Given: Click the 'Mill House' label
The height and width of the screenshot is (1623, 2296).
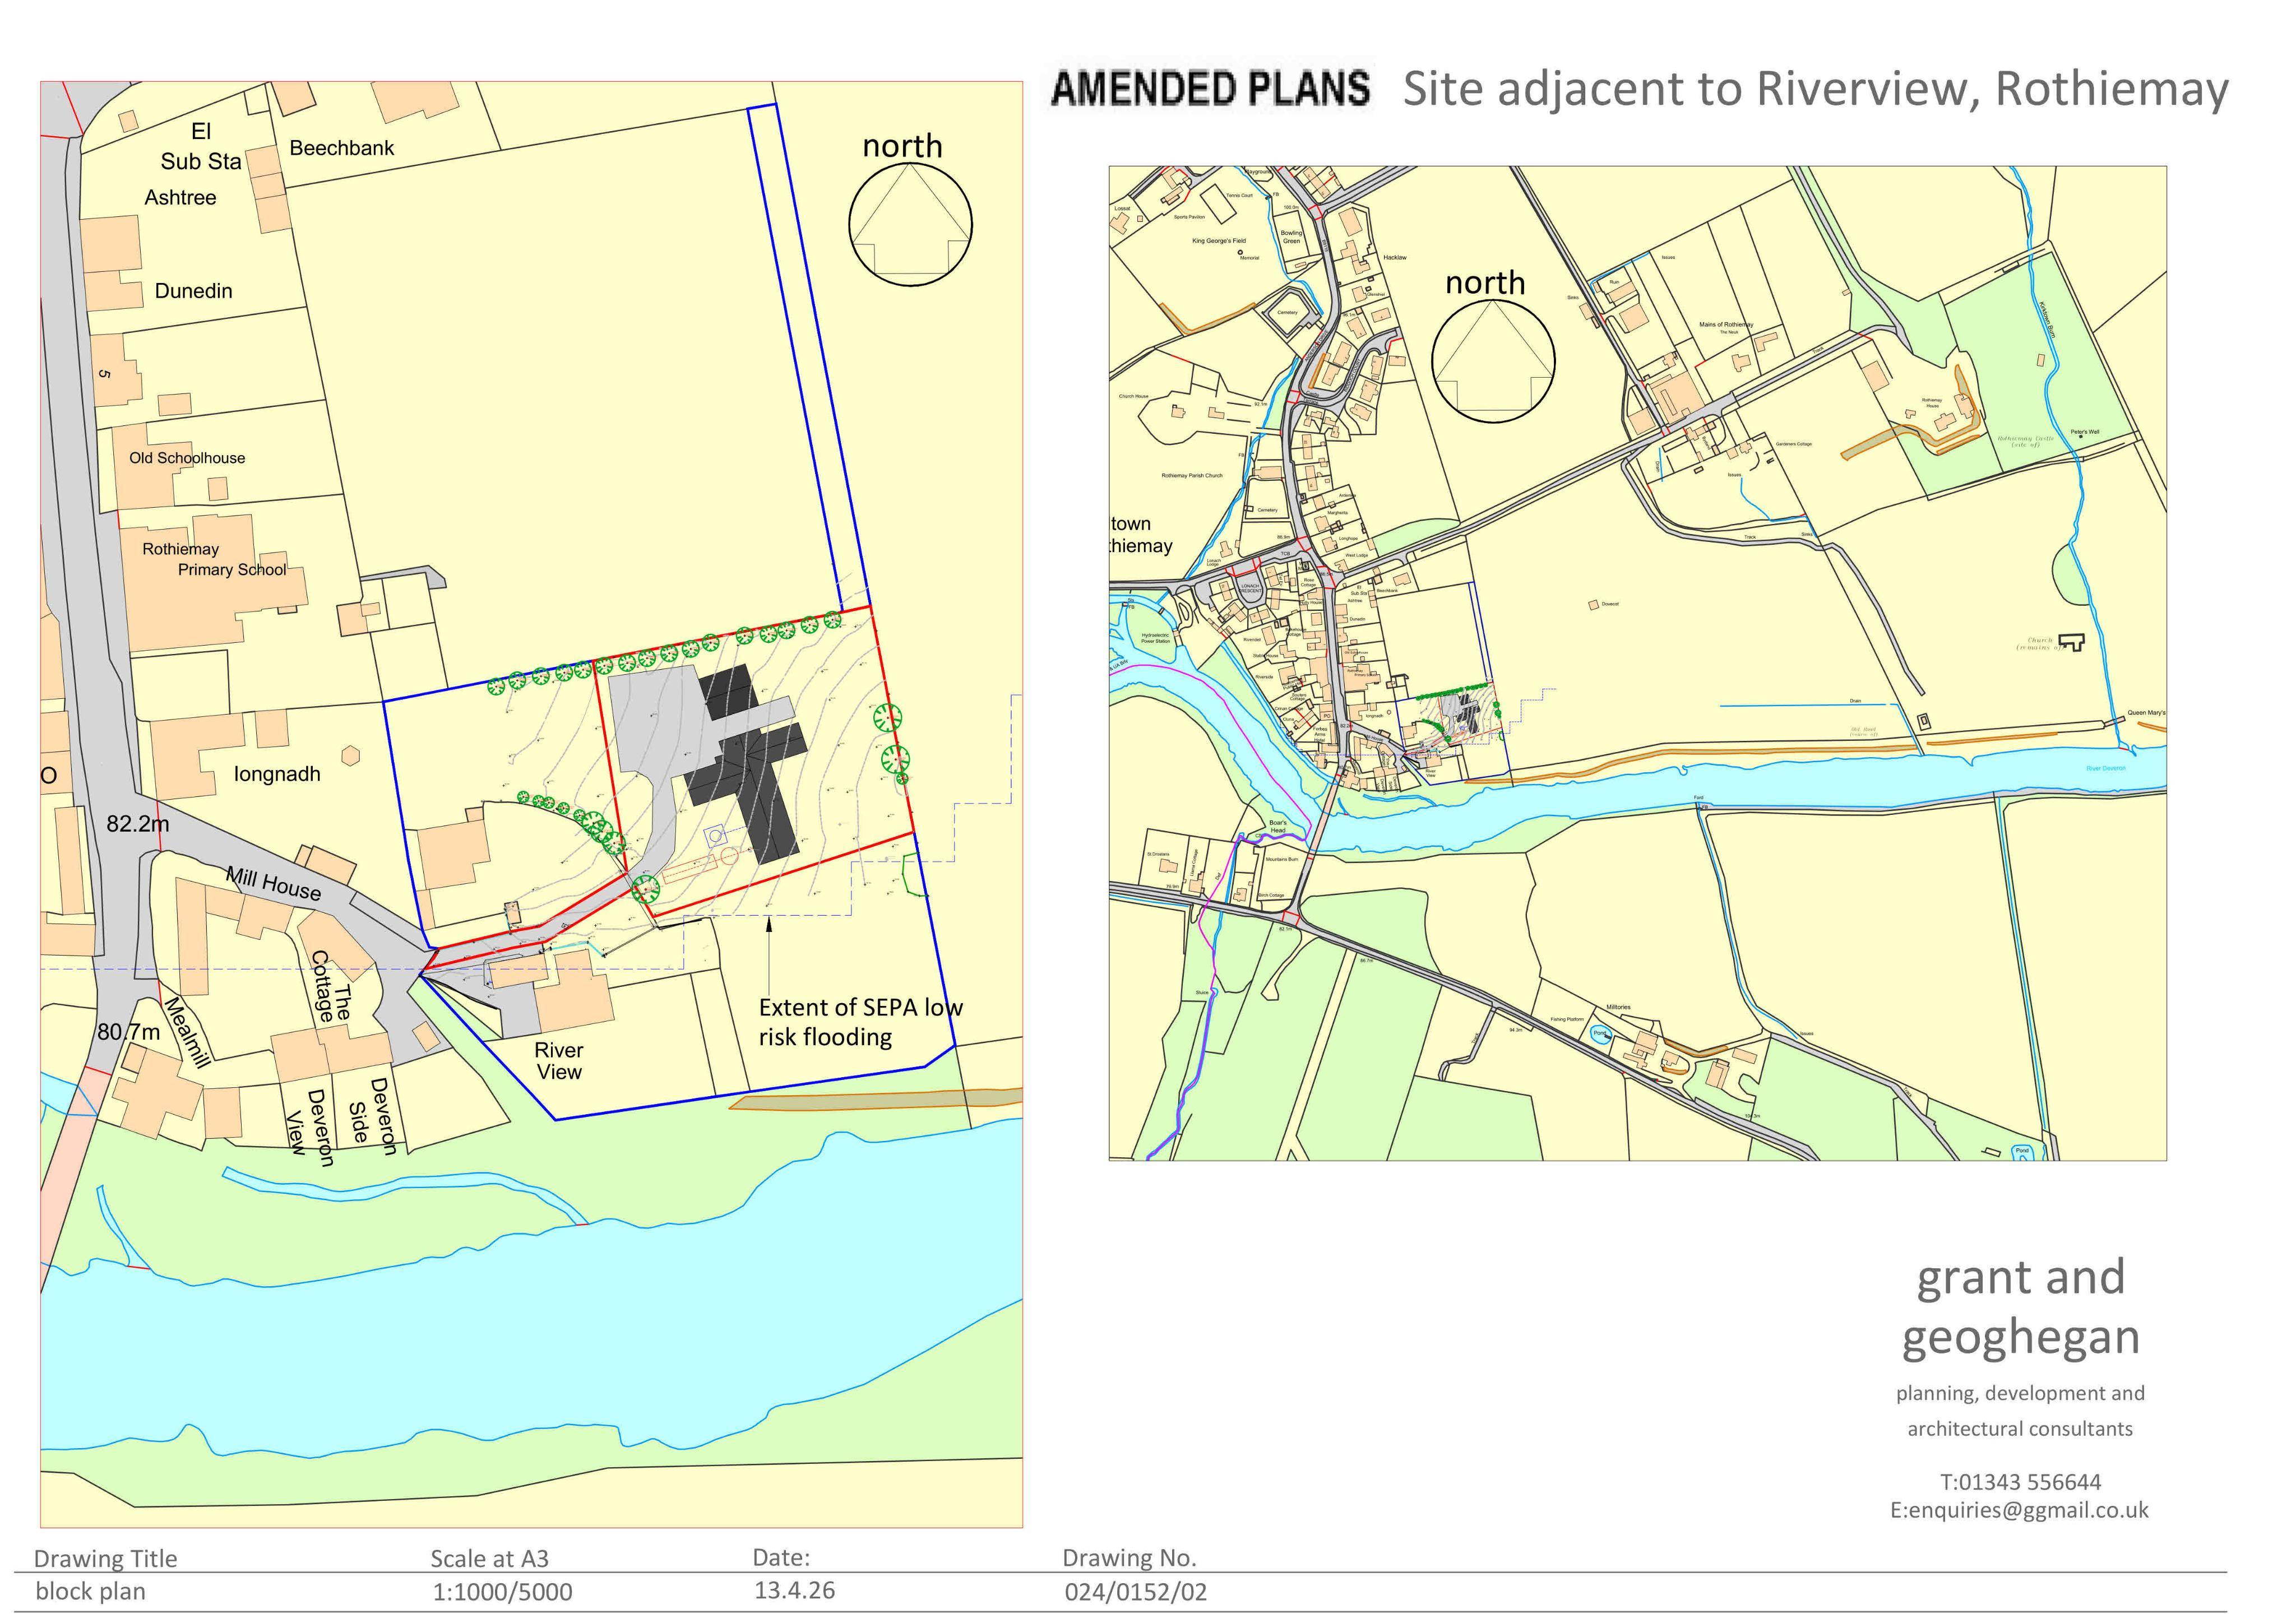Looking at the screenshot, I should (x=273, y=884).
